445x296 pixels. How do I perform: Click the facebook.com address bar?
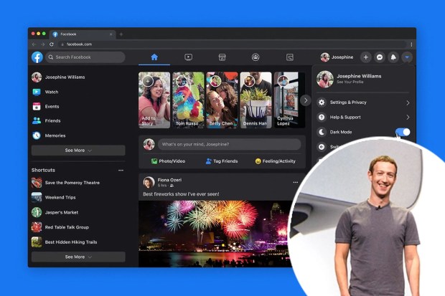(232, 44)
